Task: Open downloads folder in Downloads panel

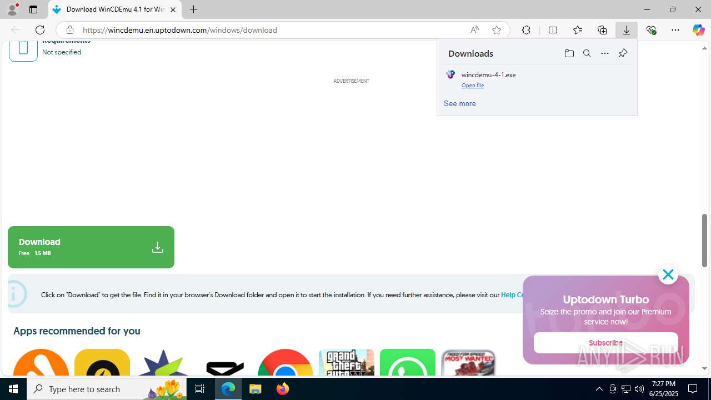Action: coord(569,53)
